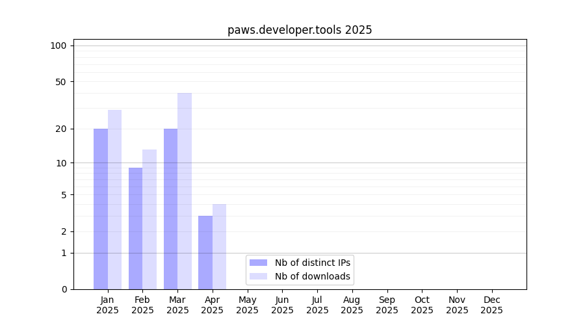Click the 'Nb of distinct IPs' legend swatch
The height and width of the screenshot is (325, 585).
coord(258,263)
